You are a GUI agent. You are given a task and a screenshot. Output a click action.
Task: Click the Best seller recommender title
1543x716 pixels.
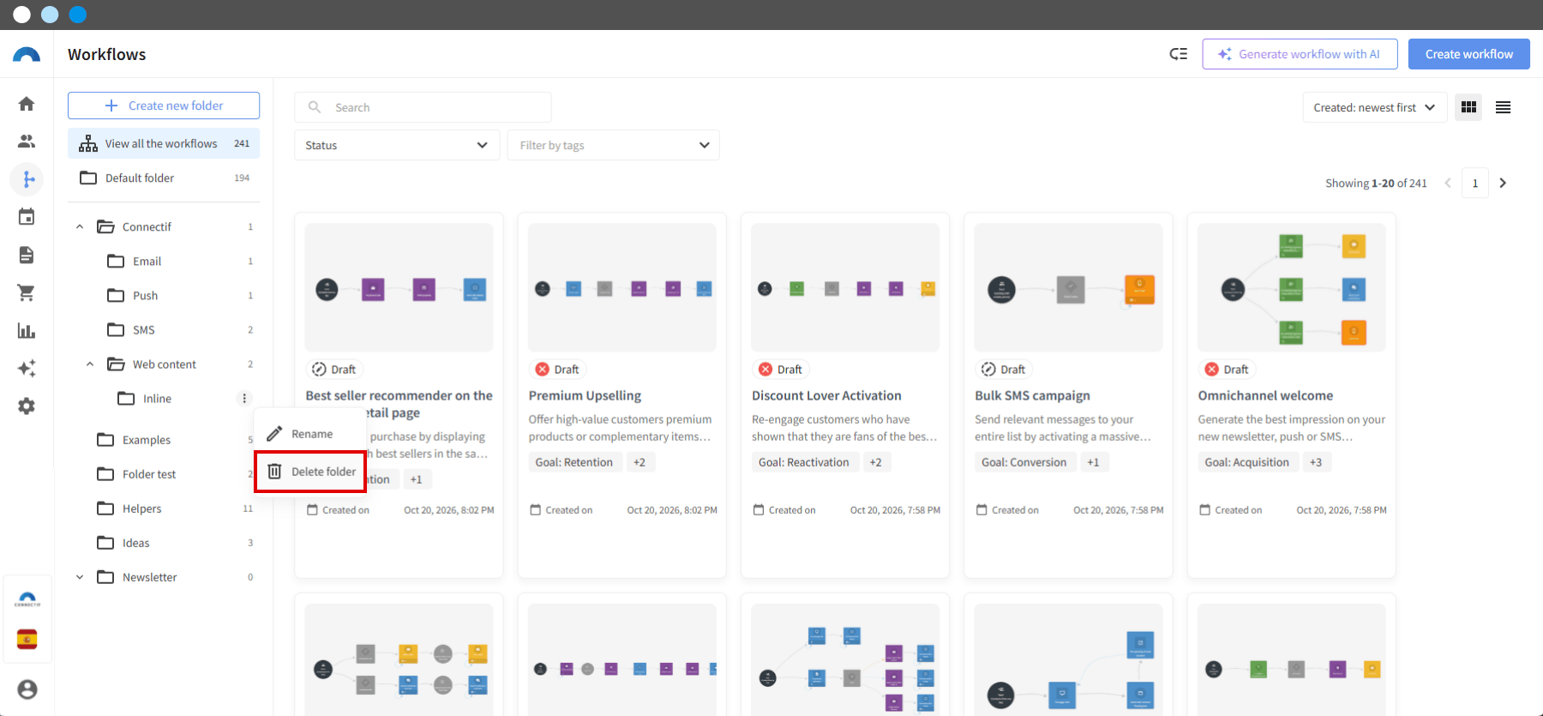point(399,404)
